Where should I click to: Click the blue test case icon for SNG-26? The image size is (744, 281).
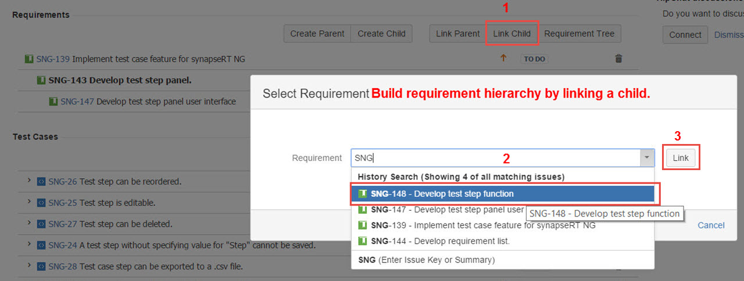[41, 182]
